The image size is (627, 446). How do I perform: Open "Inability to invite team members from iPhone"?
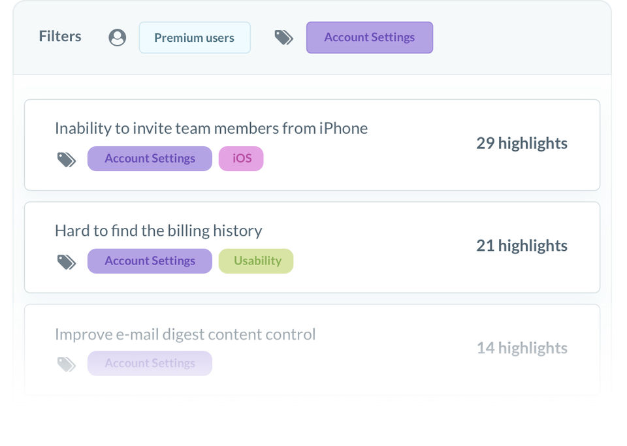[x=211, y=129]
